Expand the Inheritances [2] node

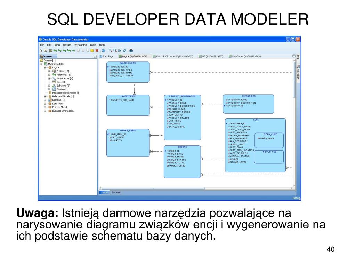(x=49, y=78)
